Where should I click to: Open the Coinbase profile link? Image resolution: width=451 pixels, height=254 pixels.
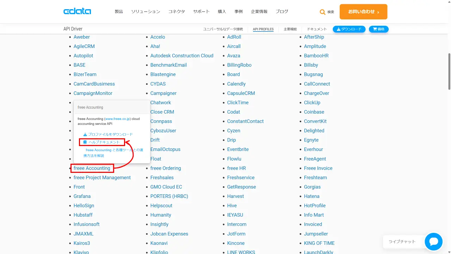coord(314,112)
